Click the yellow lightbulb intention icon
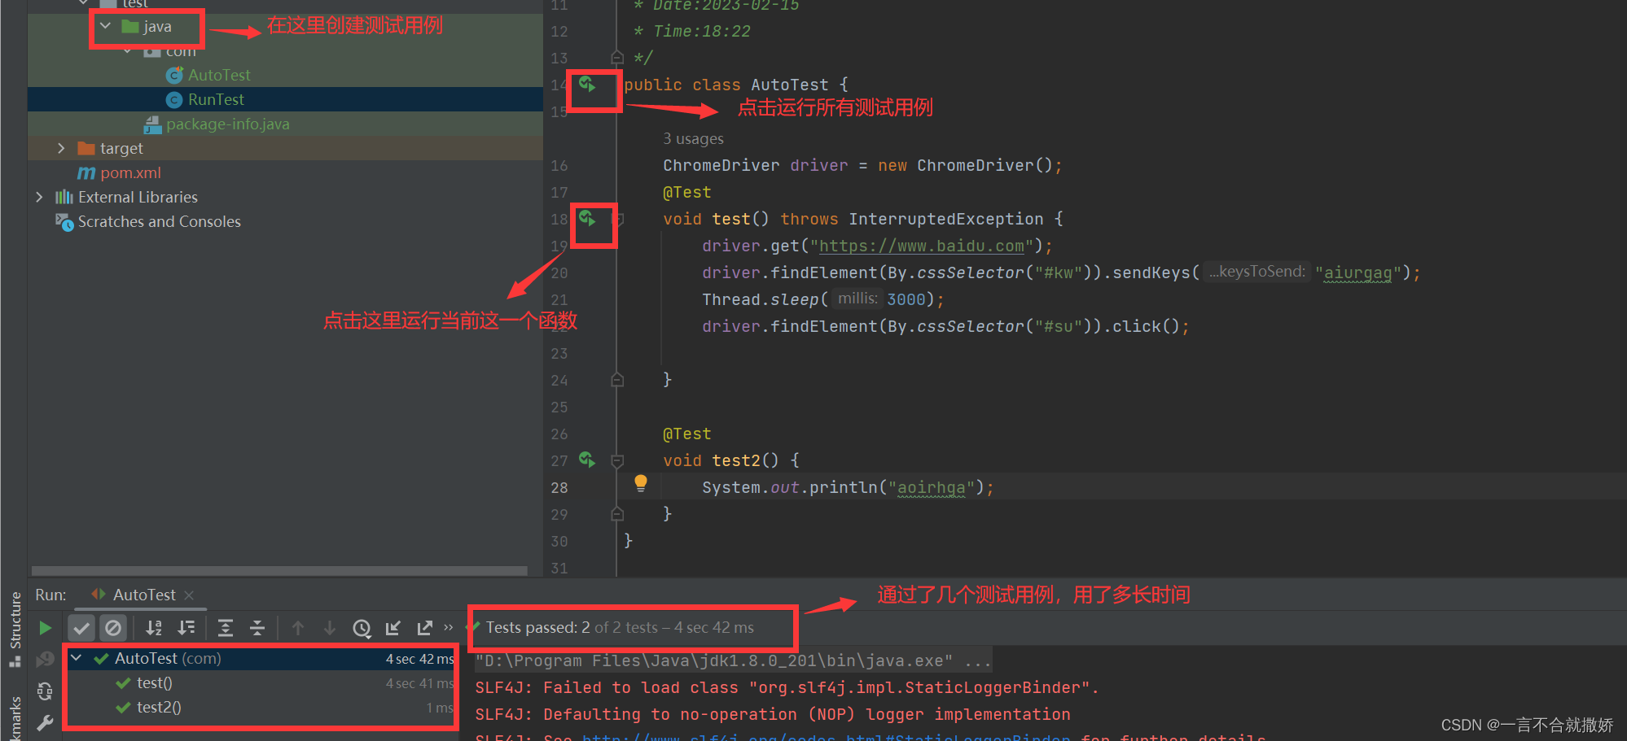The width and height of the screenshot is (1627, 741). coord(641,483)
